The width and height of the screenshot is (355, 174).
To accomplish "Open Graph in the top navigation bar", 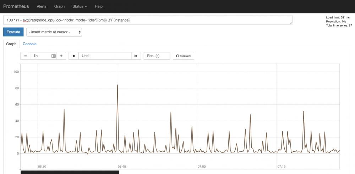I will (x=59, y=6).
